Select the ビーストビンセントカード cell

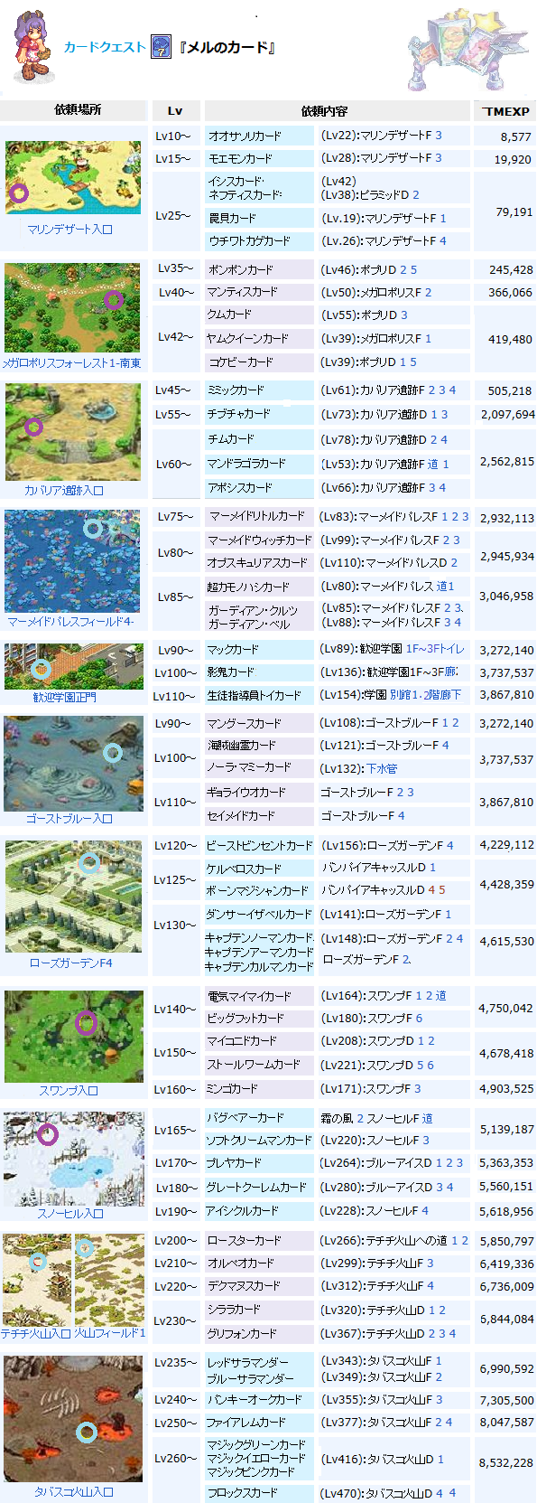259,846
